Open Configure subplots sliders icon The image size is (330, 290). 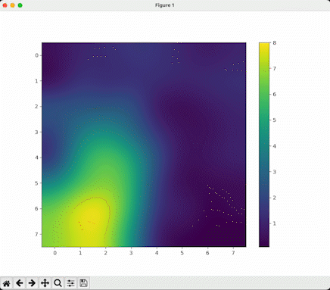pos(70,283)
